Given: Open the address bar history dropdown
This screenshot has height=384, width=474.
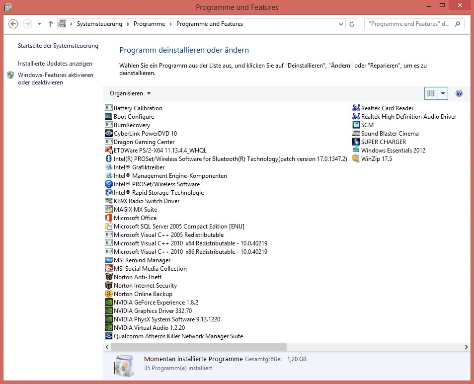Looking at the screenshot, I should [x=341, y=24].
